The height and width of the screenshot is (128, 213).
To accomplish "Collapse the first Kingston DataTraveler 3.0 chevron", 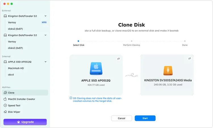I will coord(45,16).
